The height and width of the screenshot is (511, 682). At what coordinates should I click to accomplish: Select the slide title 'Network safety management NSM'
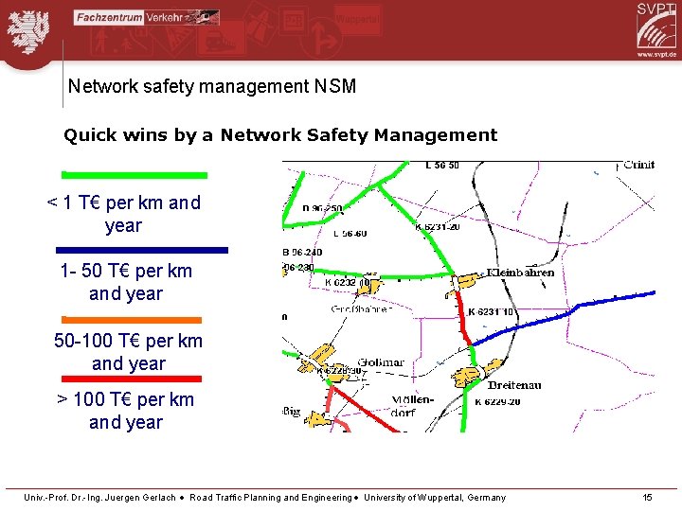point(212,86)
